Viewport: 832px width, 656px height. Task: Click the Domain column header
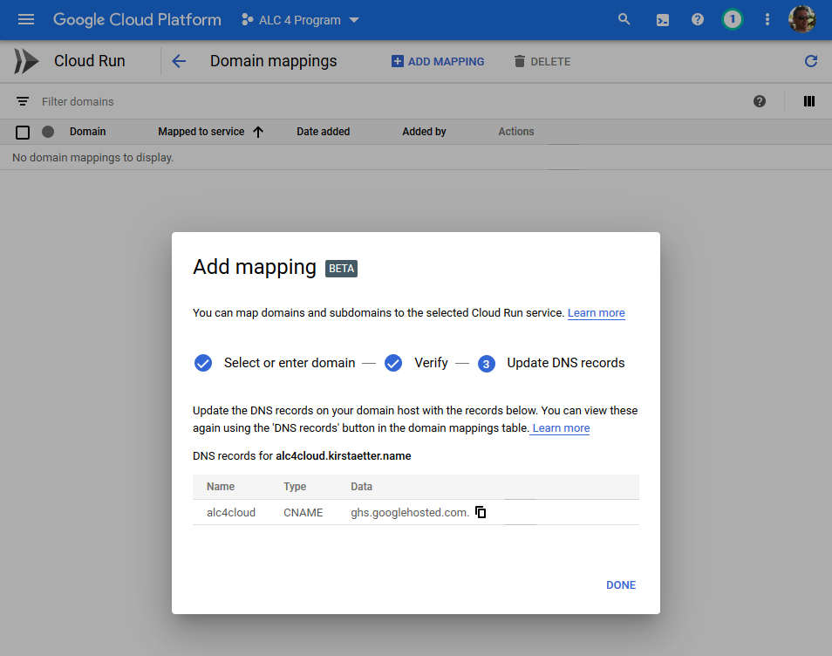[x=87, y=132]
